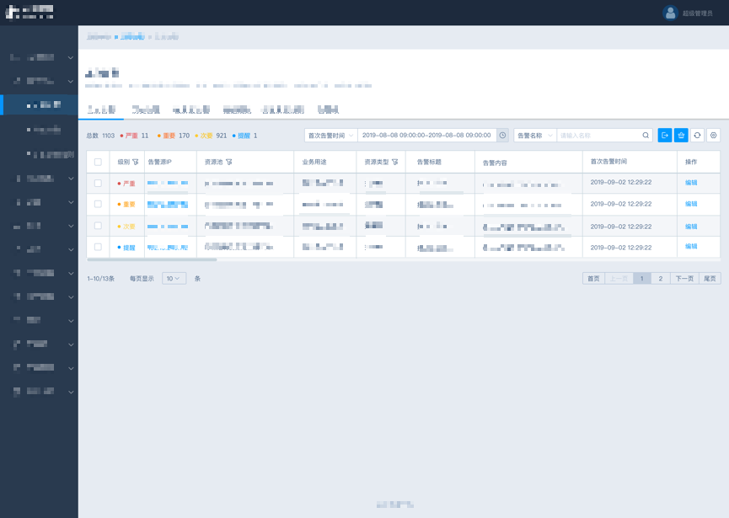This screenshot has width=729, height=518.
Task: Click the date range field 2019-08-08 09:00:00
Action: [x=426, y=136]
